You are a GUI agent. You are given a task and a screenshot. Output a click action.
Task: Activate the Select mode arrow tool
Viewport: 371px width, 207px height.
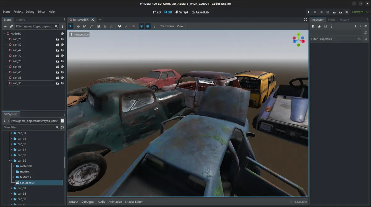click(x=71, y=26)
